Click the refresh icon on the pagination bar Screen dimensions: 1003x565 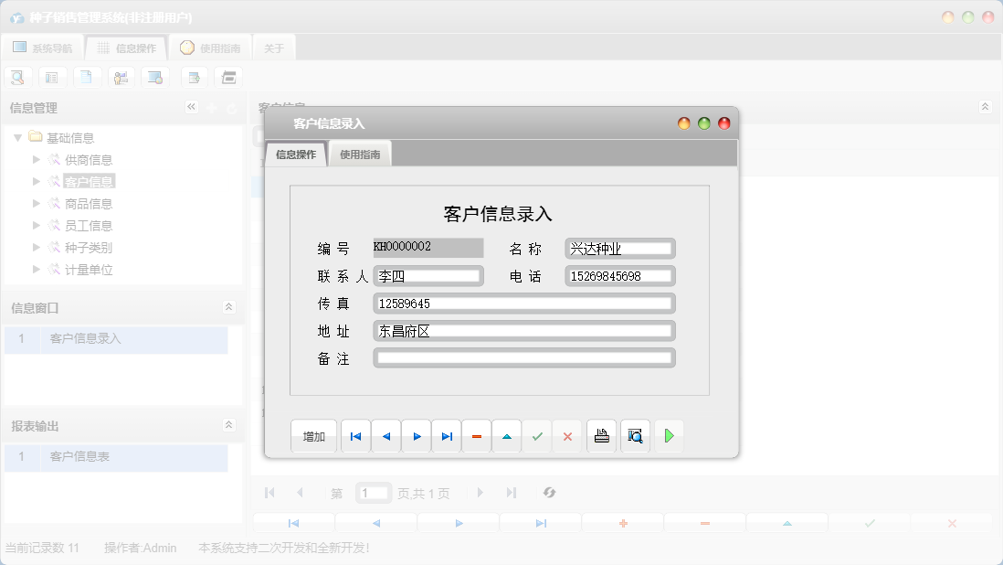(549, 493)
